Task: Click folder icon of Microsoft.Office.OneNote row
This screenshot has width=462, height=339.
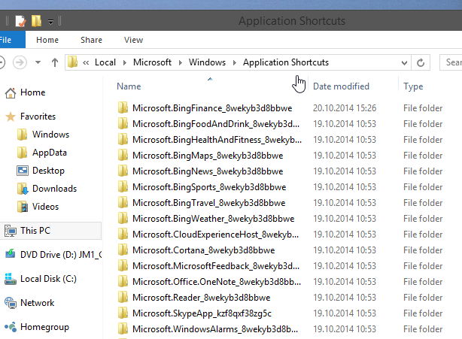Action: coord(123,282)
